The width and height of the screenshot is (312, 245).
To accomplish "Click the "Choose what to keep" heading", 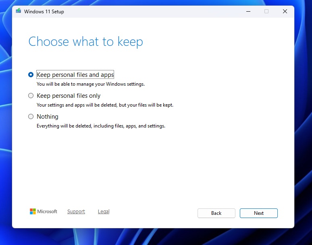I will click(x=85, y=42).
